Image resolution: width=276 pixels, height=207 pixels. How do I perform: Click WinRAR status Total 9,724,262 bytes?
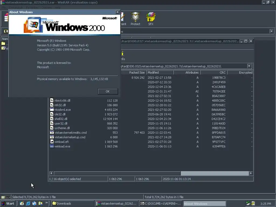164,197
